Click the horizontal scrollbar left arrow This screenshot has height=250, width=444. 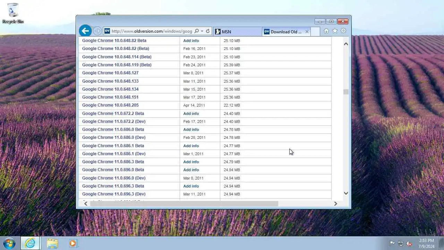tap(86, 203)
